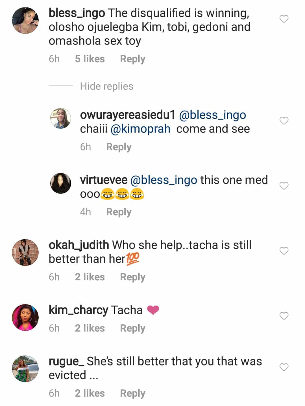
Task: Collapse thread with Hide replies
Action: click(106, 86)
